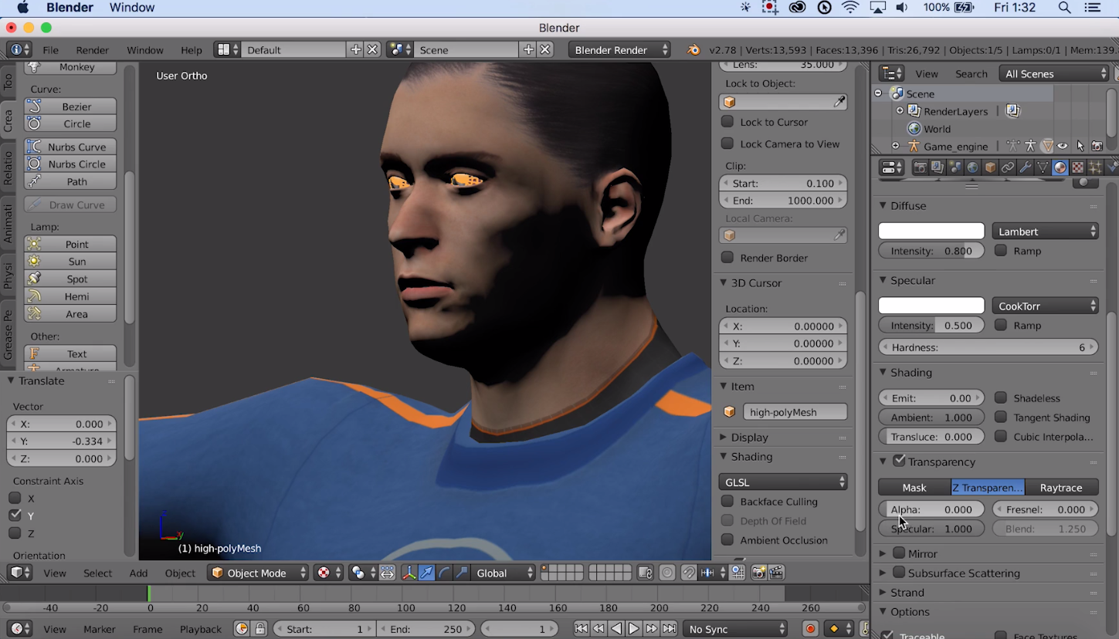The height and width of the screenshot is (639, 1119).
Task: Click the Properties editor type selector icon
Action: pos(892,167)
